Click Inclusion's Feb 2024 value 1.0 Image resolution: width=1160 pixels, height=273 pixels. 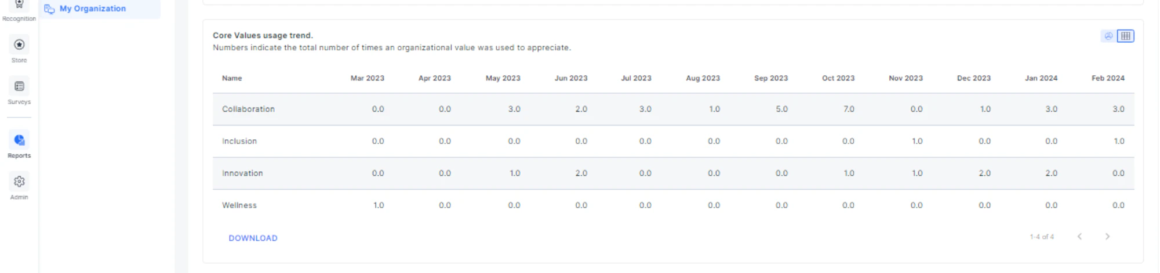tap(1119, 141)
